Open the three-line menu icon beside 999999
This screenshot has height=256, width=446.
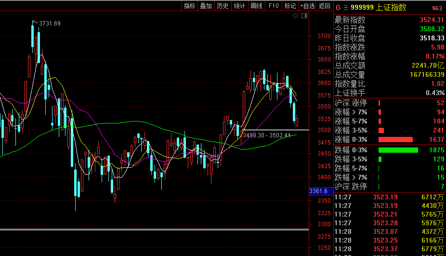point(345,7)
